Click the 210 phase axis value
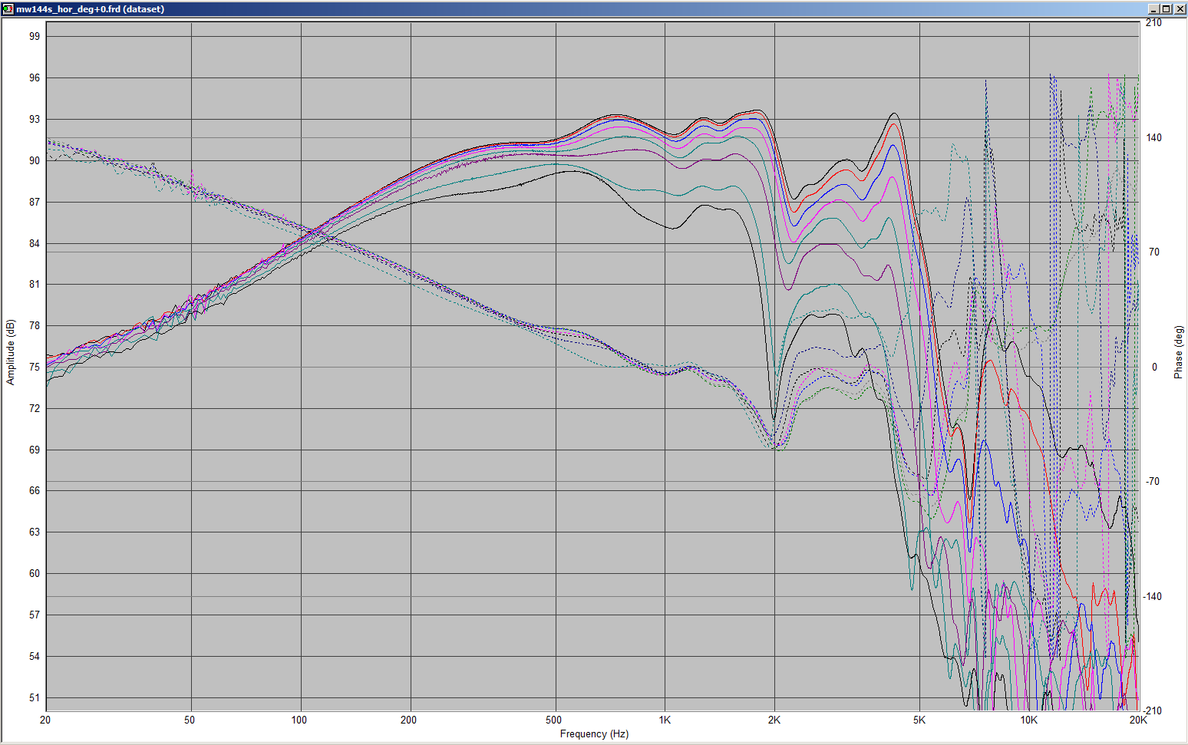 pyautogui.click(x=1153, y=23)
